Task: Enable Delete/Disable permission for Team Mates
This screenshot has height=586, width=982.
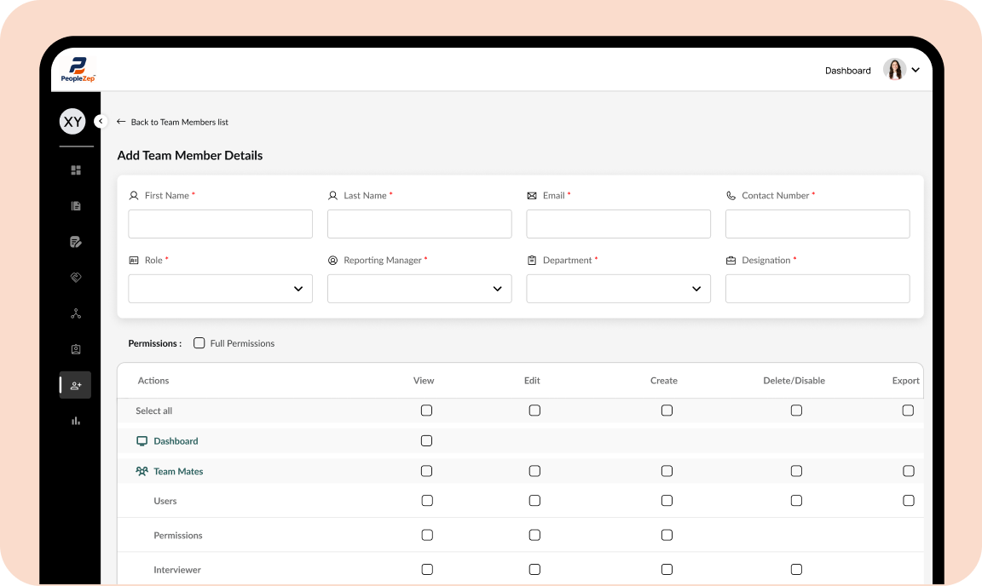Action: [x=796, y=471]
